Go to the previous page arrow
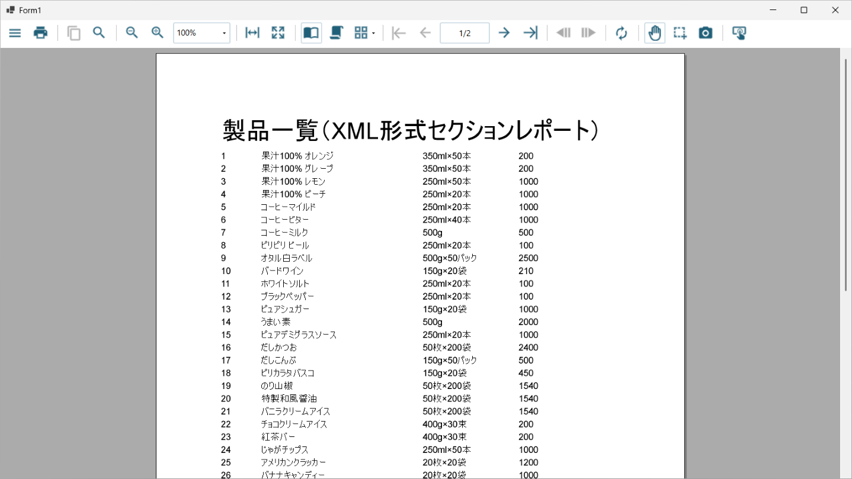This screenshot has height=479, width=852. [x=425, y=33]
